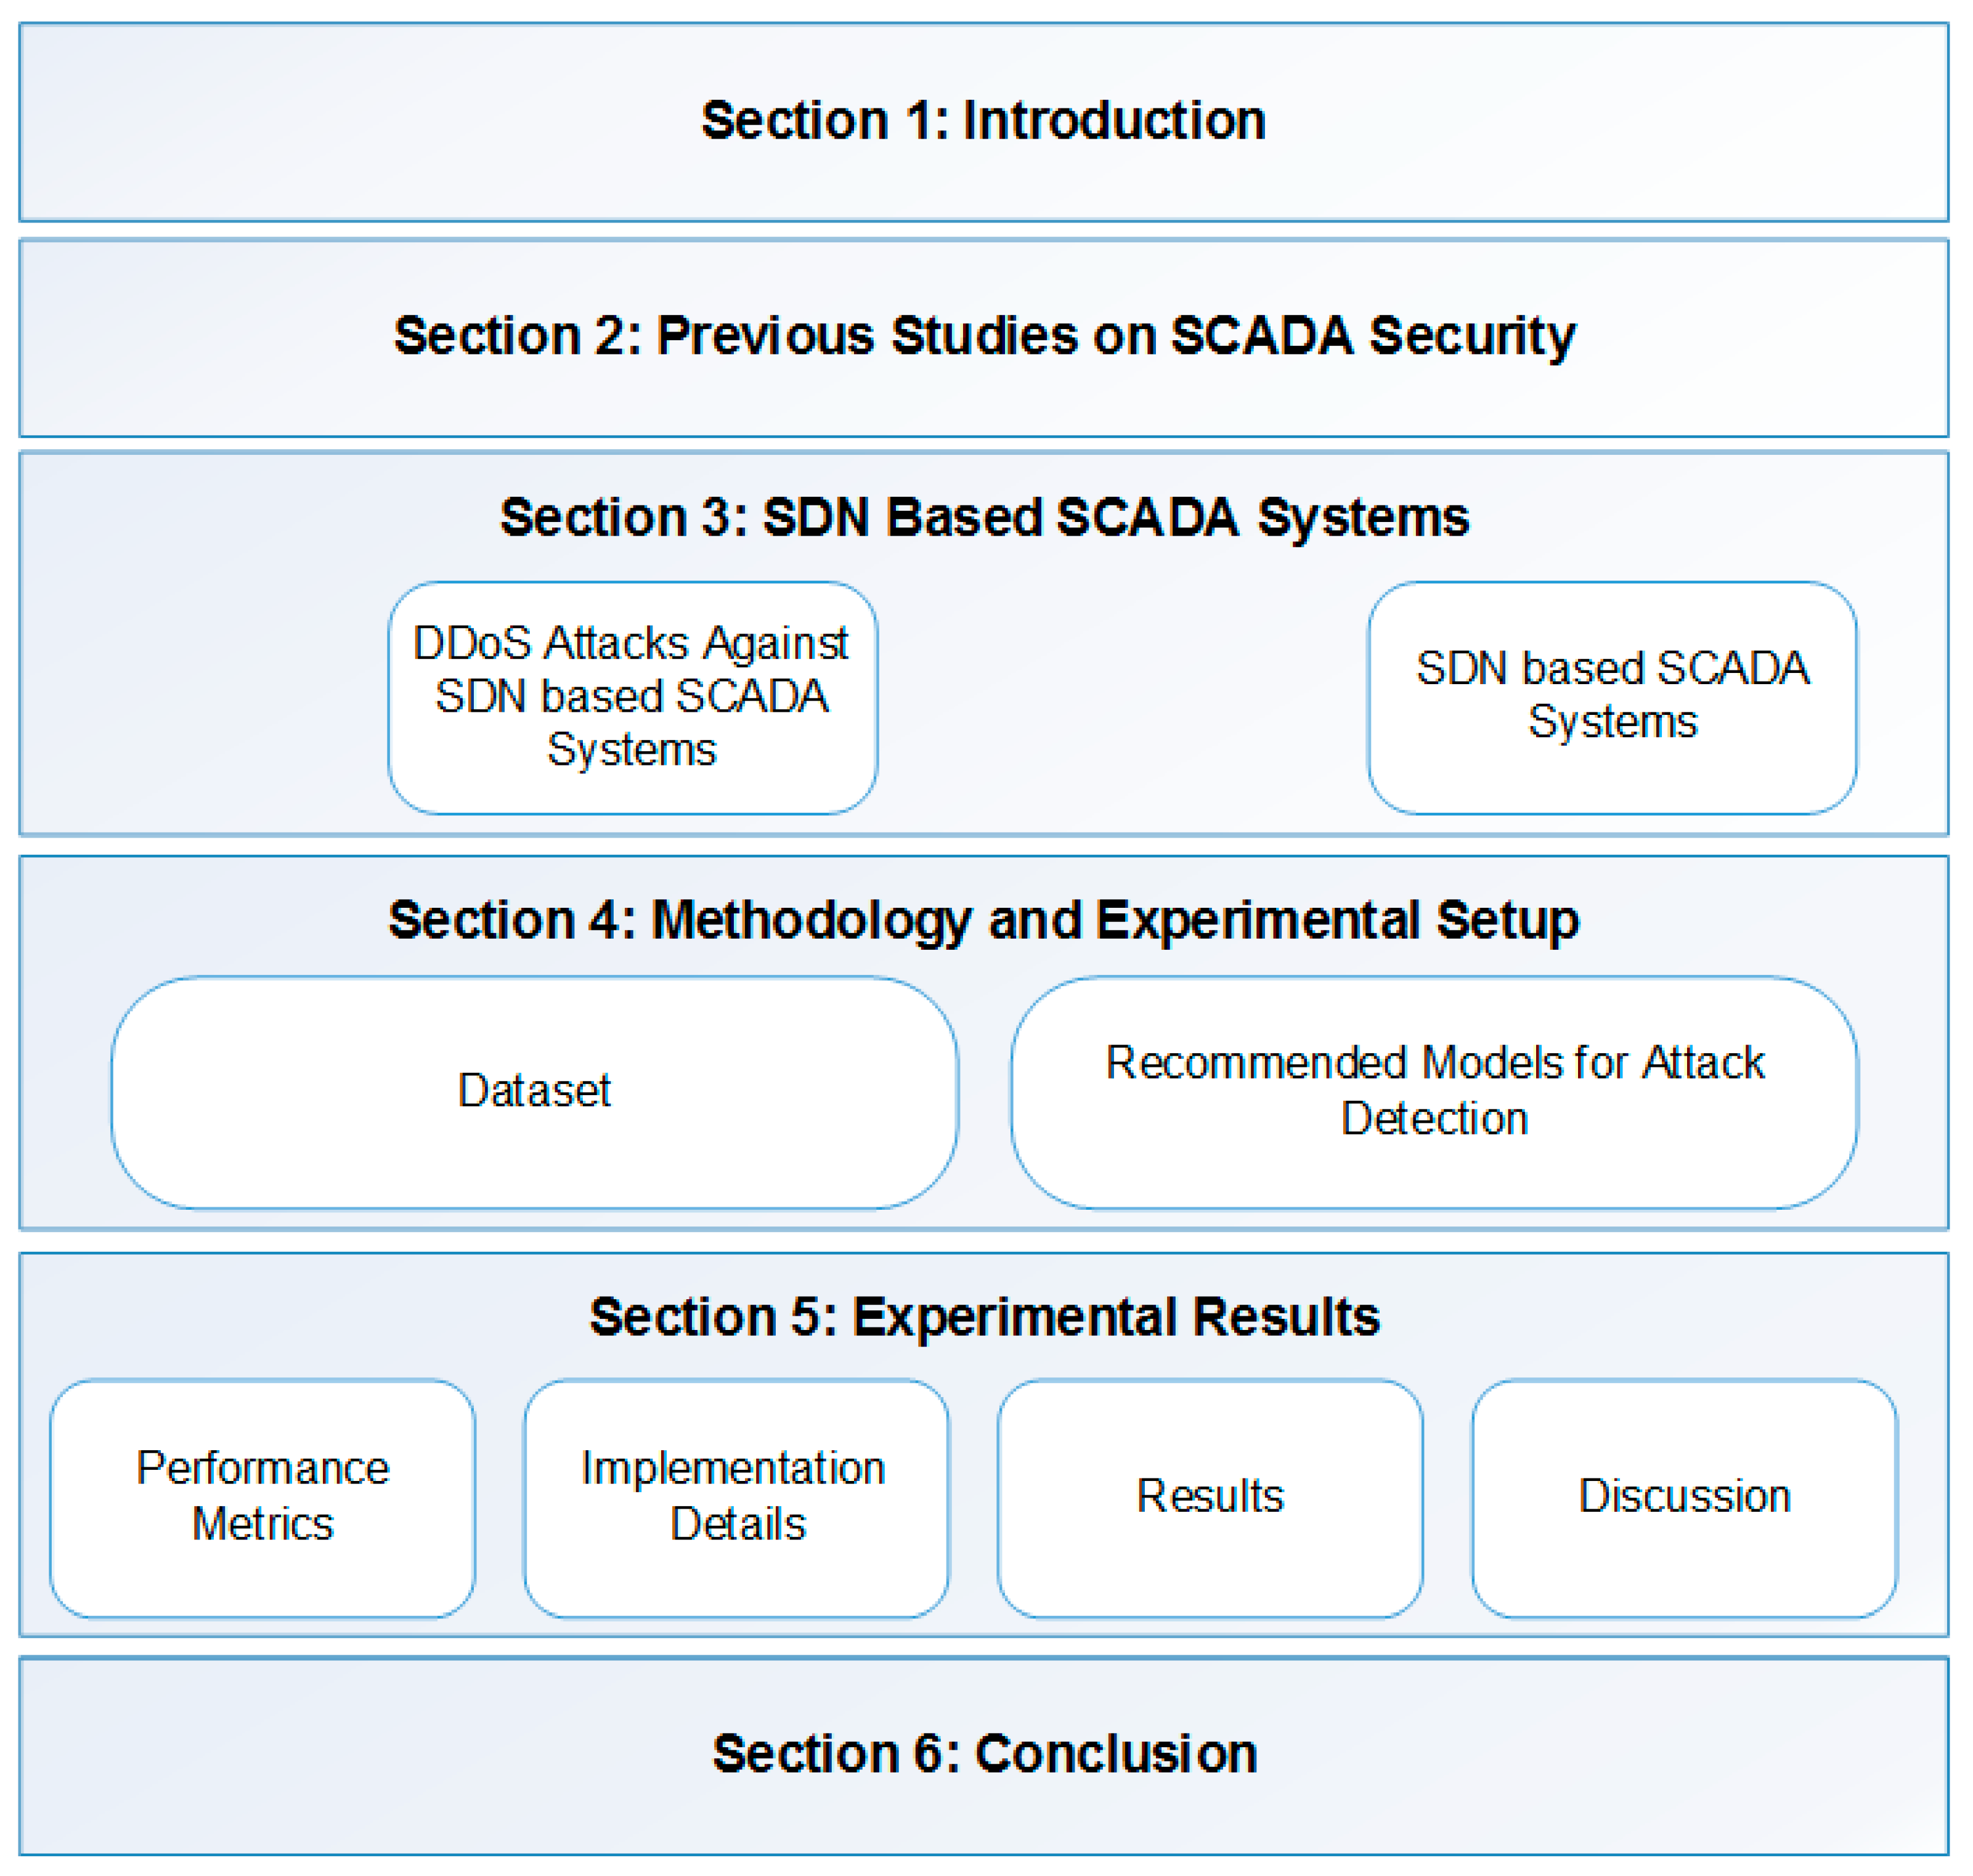Select the SDN based SCADA Systems rounded box
1973x1876 pixels.
[x=1612, y=698]
